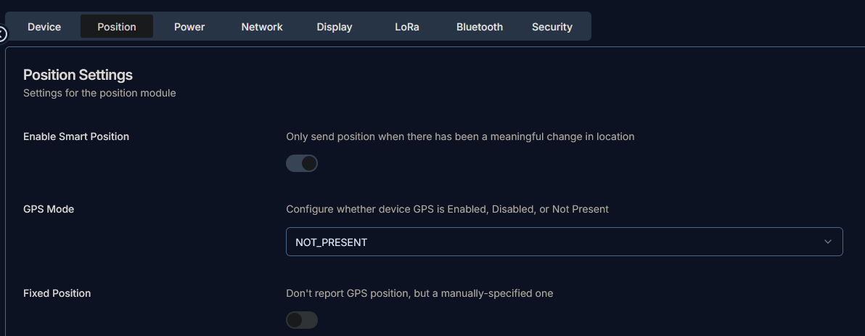865x336 pixels.
Task: Open the LoRa configuration tab
Action: [407, 27]
